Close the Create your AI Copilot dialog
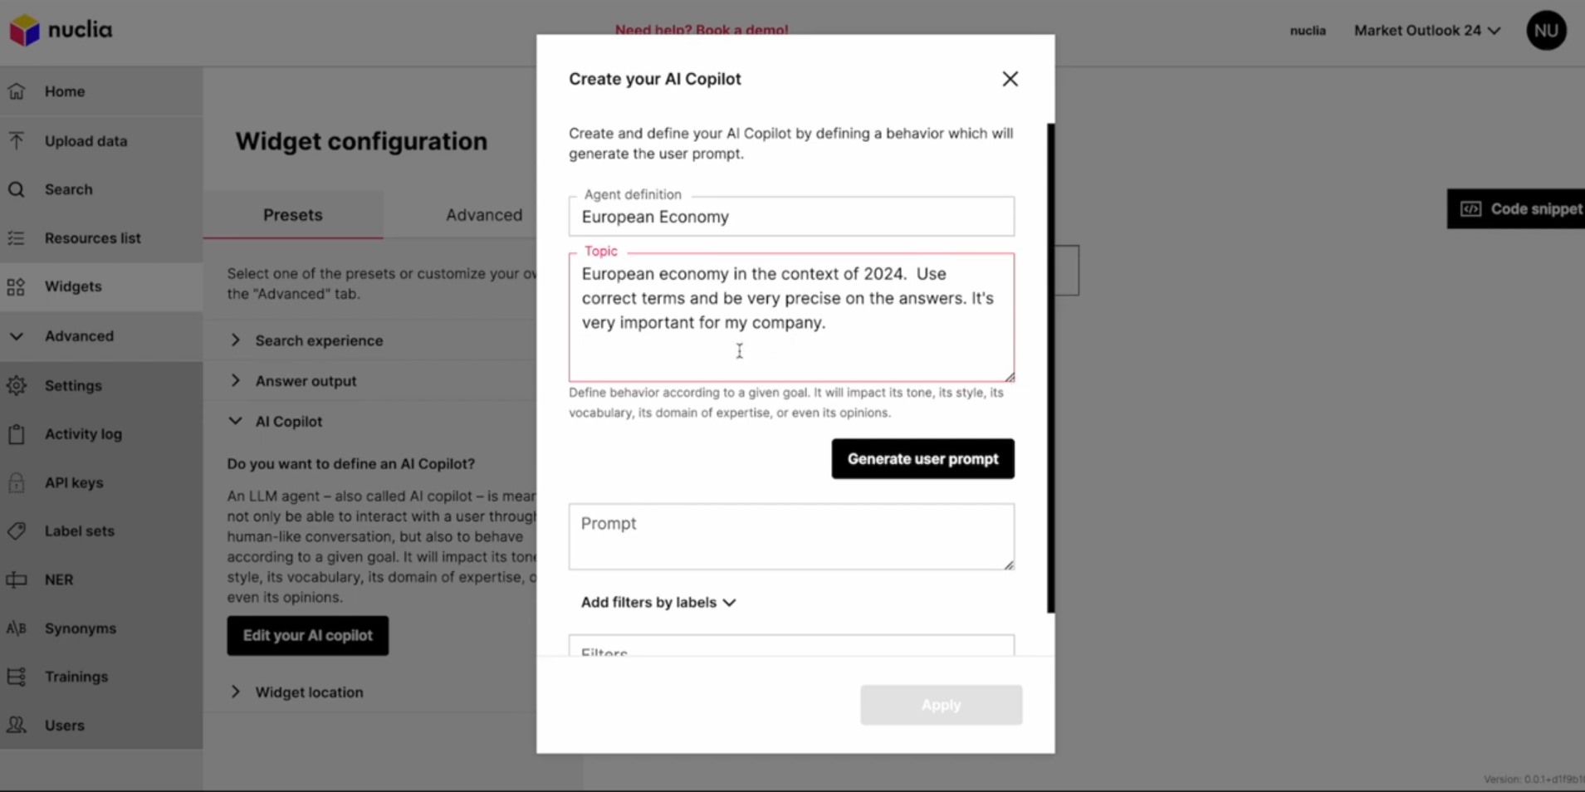The height and width of the screenshot is (792, 1585). pos(1010,79)
